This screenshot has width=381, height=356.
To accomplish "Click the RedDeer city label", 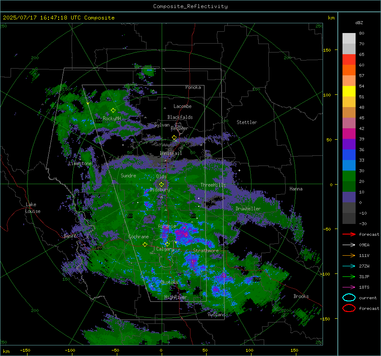I will 179,128.
